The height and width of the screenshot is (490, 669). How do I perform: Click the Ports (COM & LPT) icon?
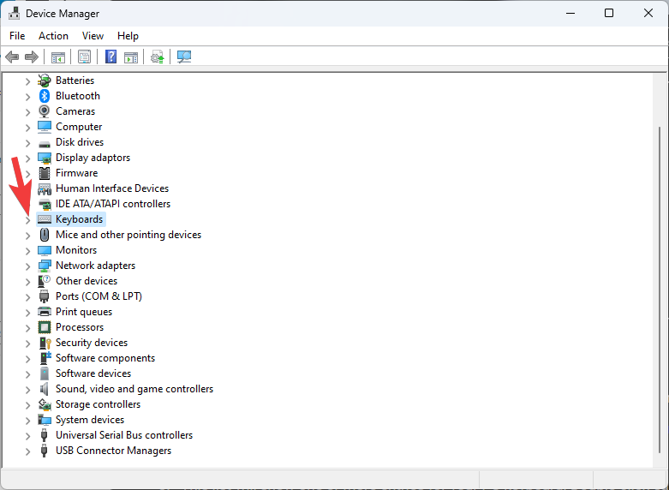click(45, 296)
